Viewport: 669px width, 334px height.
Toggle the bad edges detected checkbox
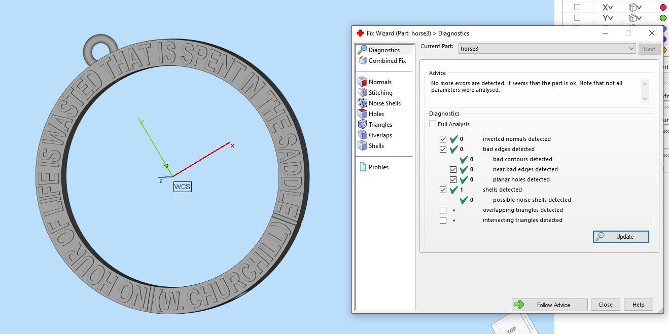click(443, 149)
